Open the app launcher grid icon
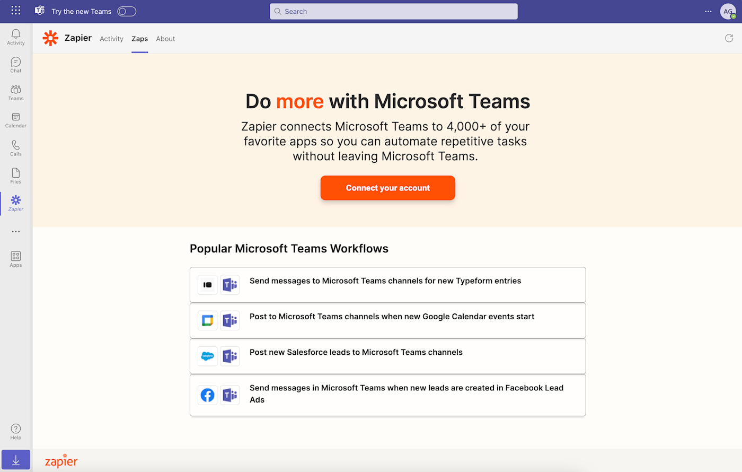This screenshot has height=472, width=742. click(x=16, y=11)
